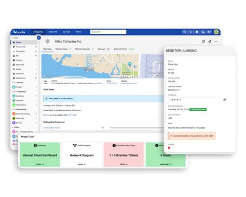Click the Processes checkmark icon in sidebar
This screenshot has width=246, height=197.
point(14,51)
